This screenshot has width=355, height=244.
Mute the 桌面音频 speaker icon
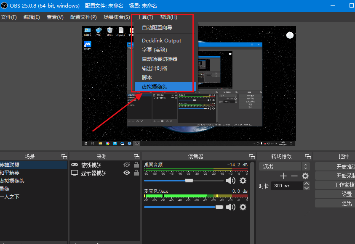(x=230, y=181)
